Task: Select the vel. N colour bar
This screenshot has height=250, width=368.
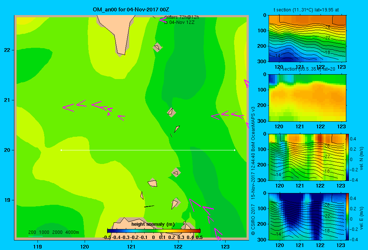Action: pos(348,157)
